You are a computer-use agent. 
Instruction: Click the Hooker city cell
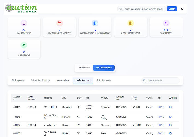click(x=66, y=133)
